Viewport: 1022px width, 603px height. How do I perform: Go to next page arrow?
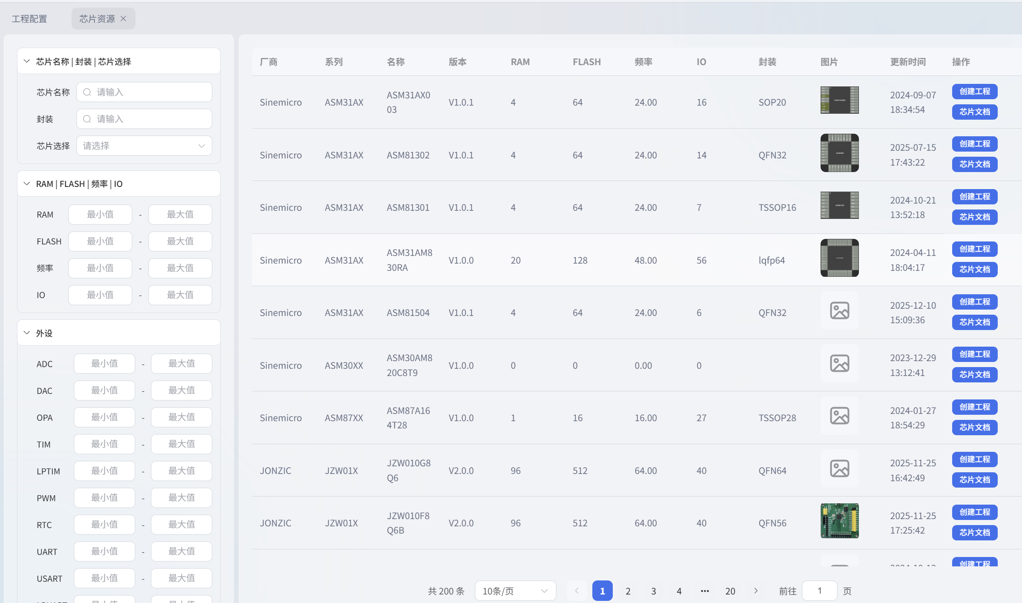tap(756, 591)
